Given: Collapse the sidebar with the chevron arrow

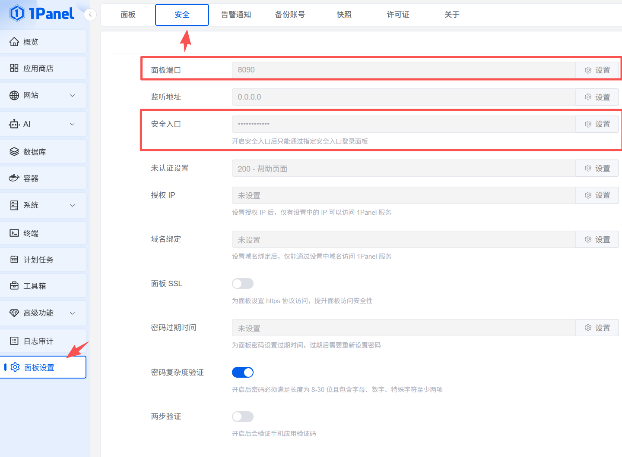Looking at the screenshot, I should click(90, 14).
